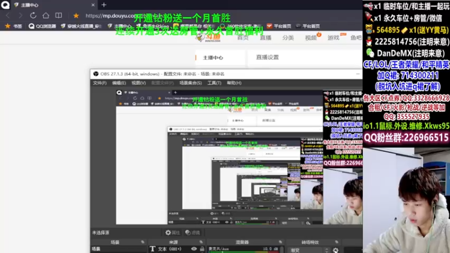Click the transition stepper arrows
The image size is (450, 253).
click(327, 250)
